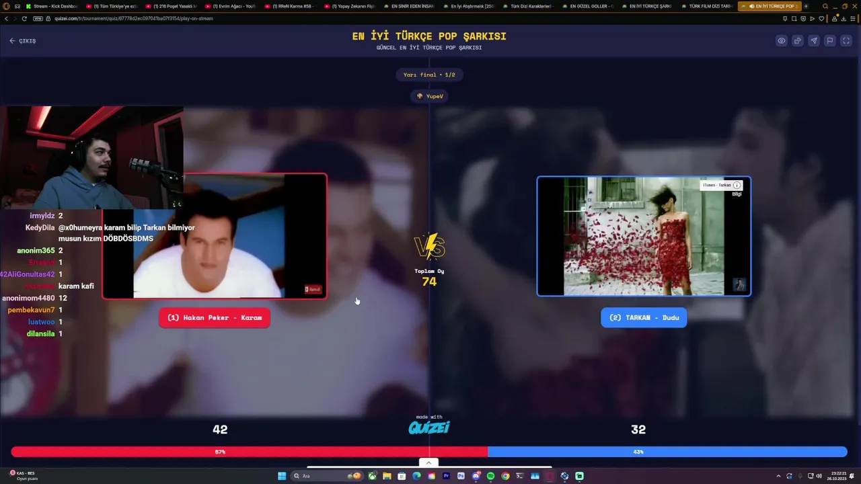Click the Tarkan Dudu video thumbnail
Screen dimensions: 861x484
click(644, 236)
